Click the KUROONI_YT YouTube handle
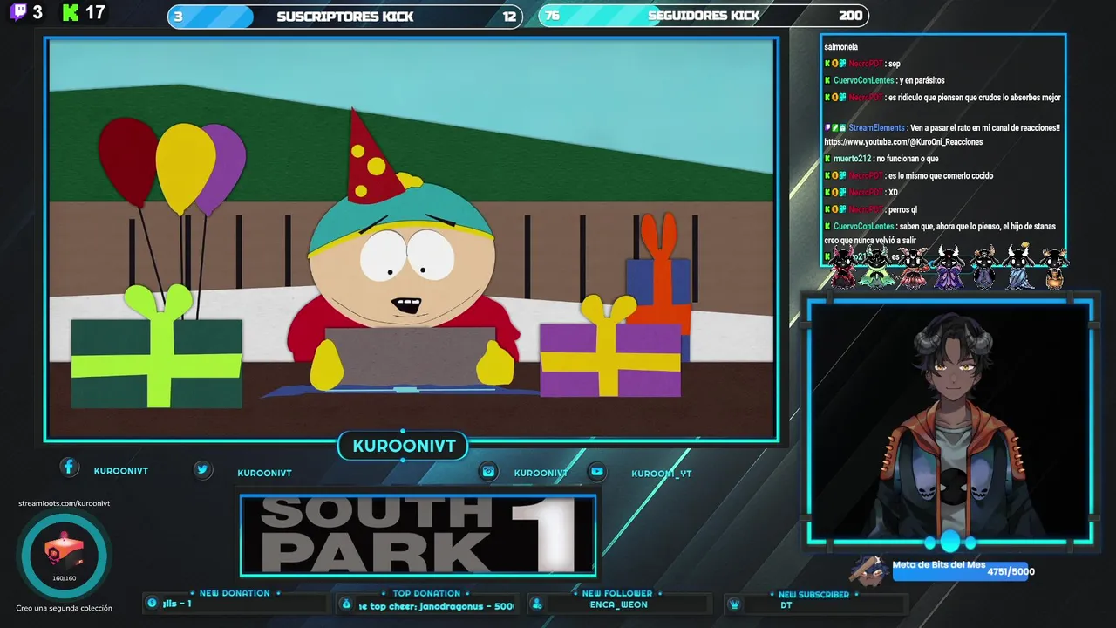 [x=661, y=474]
